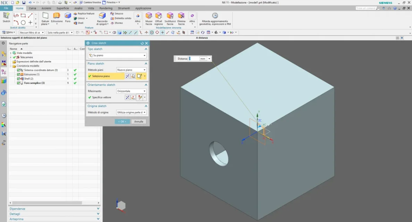Toggle Foro semplice (3) checkbox
This screenshot has height=222, width=412.
(x=19, y=83)
